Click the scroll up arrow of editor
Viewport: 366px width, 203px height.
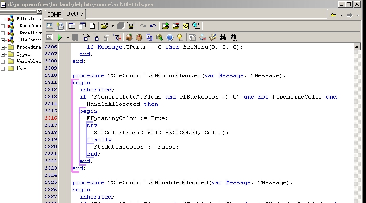(357, 47)
